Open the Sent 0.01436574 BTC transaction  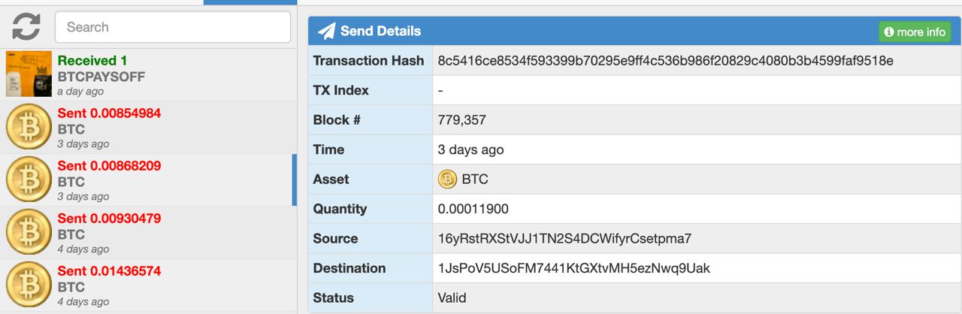tap(148, 285)
